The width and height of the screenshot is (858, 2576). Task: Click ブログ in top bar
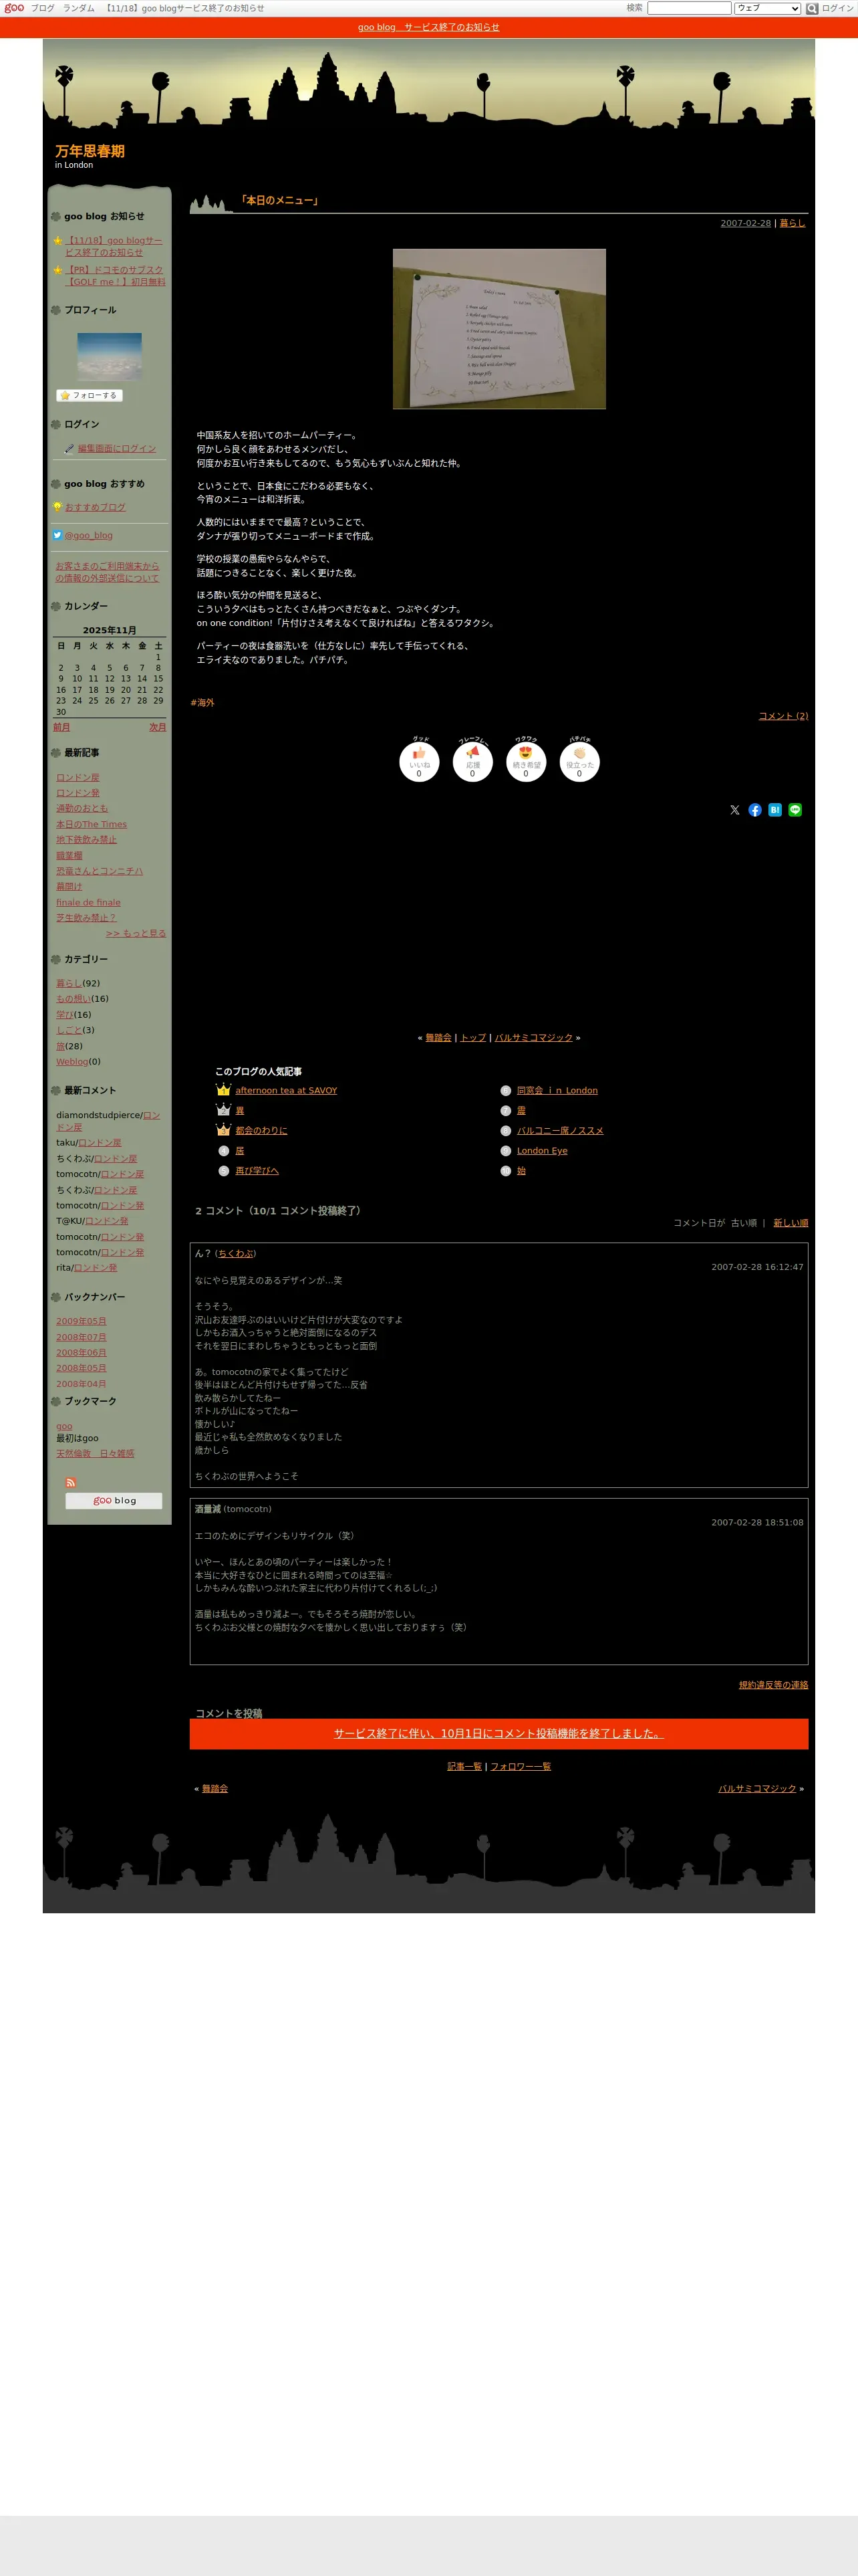point(43,8)
